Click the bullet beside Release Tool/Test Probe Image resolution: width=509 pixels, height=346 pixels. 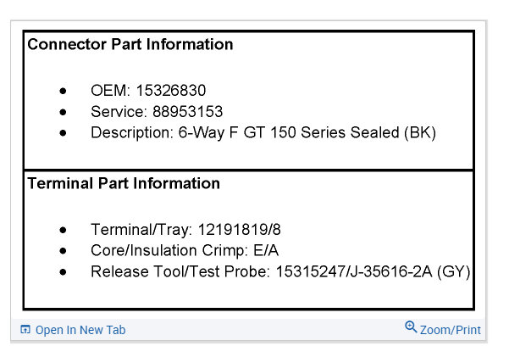click(63, 272)
